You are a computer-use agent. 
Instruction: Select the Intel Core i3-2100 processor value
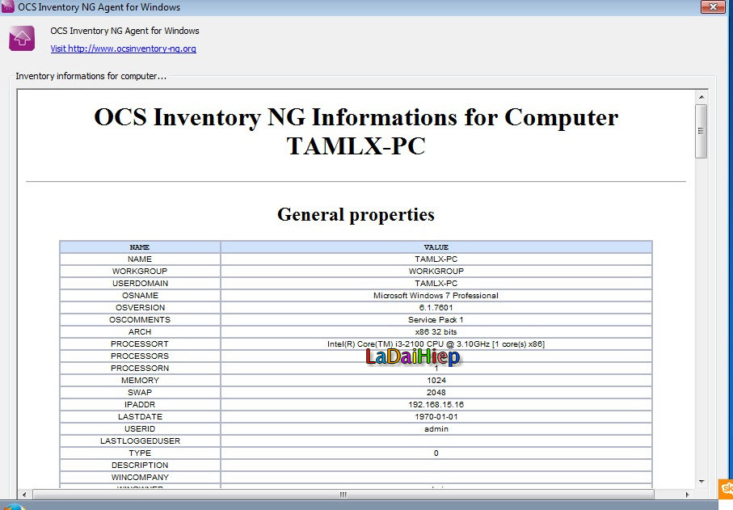436,344
